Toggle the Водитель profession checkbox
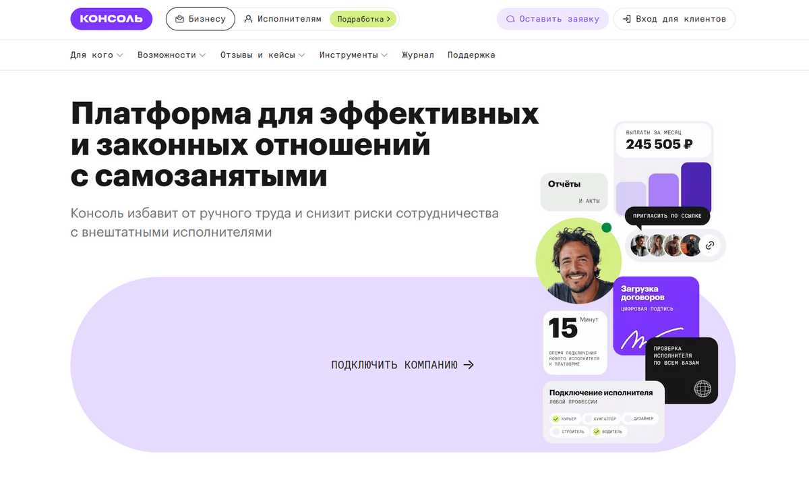This screenshot has width=809, height=483. tap(596, 431)
